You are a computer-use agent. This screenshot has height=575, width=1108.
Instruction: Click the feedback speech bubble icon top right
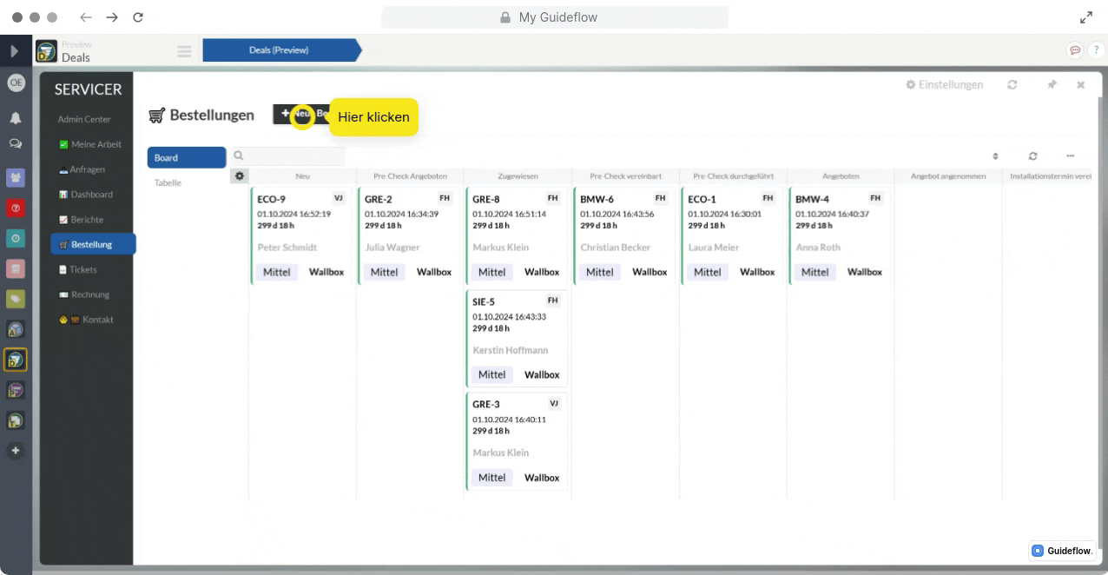point(1075,50)
